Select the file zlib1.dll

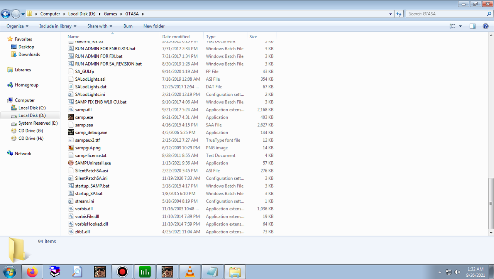pyautogui.click(x=83, y=232)
